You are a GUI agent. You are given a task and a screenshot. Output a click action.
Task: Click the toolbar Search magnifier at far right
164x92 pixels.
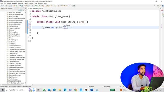(155, 6)
